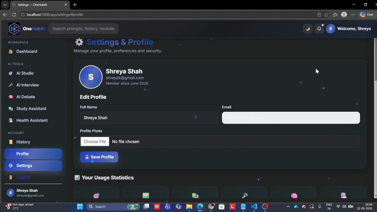Open notifications bell

(319, 29)
